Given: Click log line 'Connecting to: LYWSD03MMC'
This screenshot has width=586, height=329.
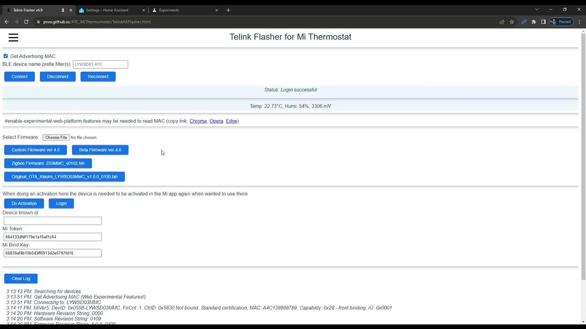Looking at the screenshot, I should click(x=54, y=302).
